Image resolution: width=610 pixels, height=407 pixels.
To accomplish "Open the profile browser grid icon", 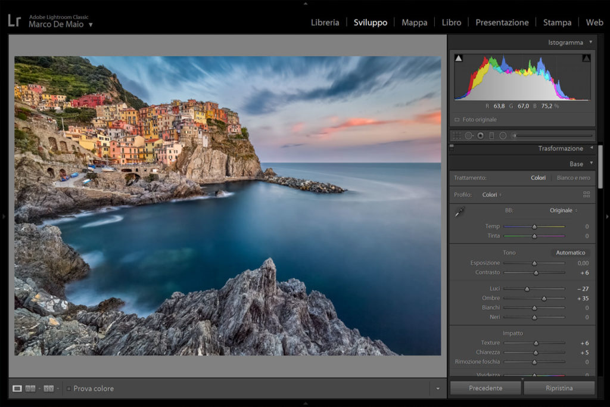I will click(586, 195).
